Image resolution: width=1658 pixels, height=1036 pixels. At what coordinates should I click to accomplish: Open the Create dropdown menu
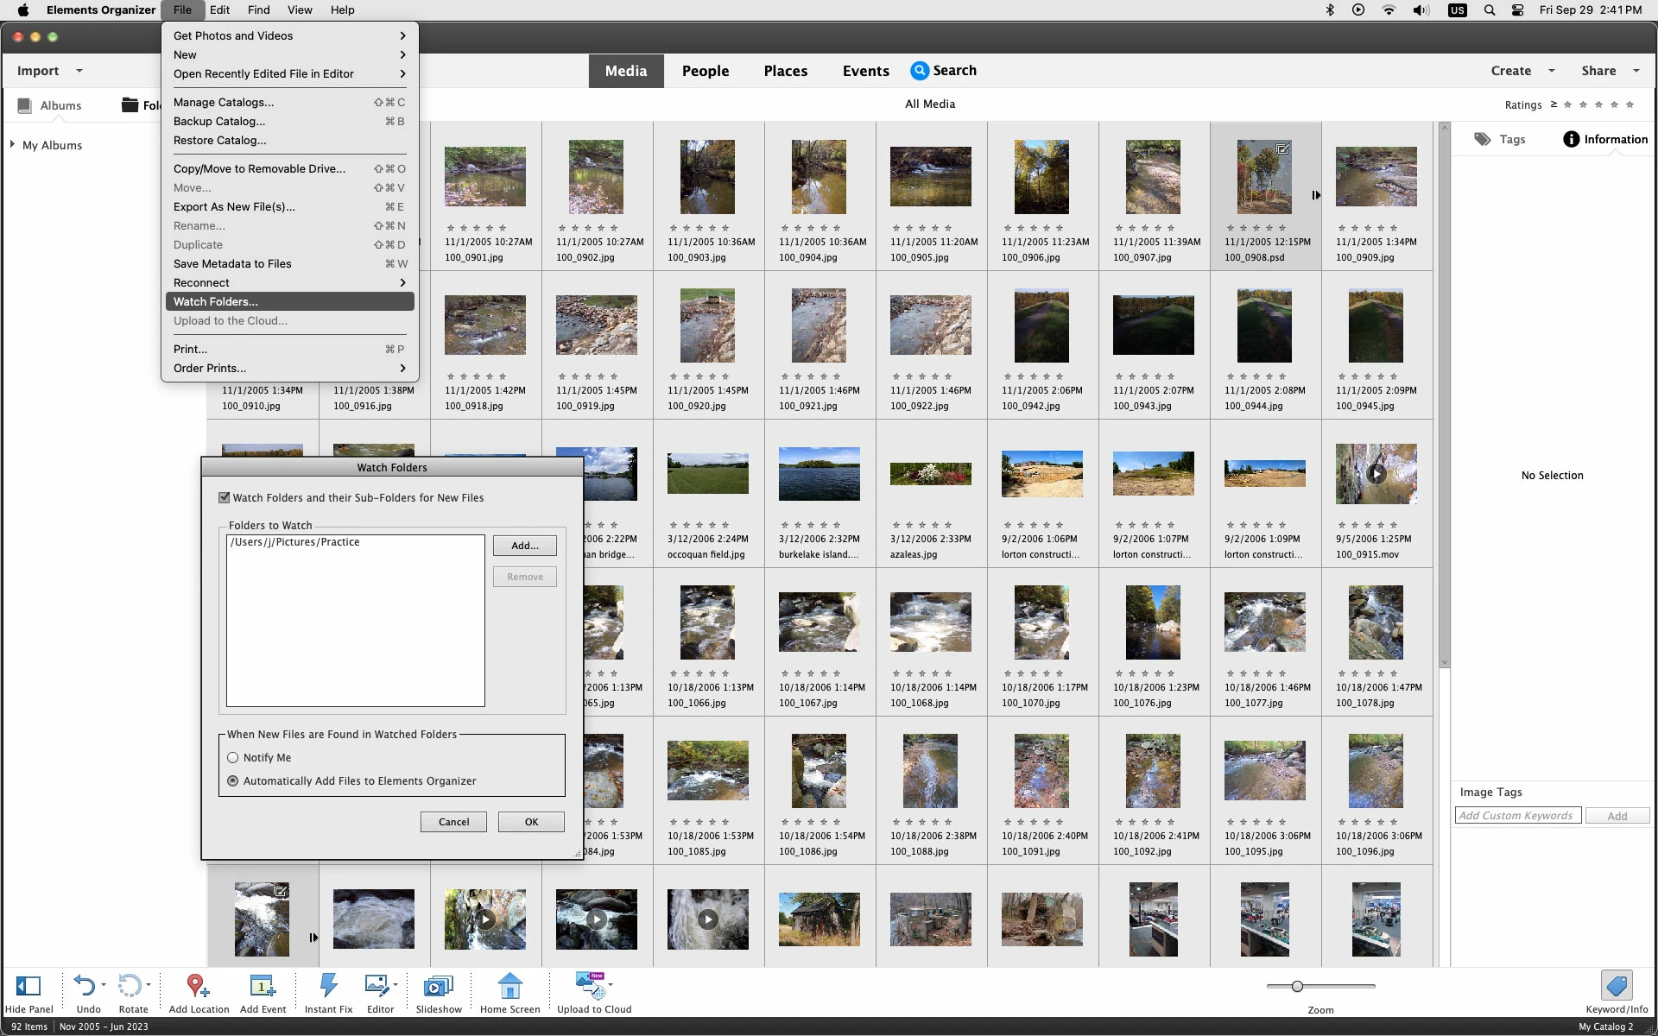click(x=1522, y=71)
